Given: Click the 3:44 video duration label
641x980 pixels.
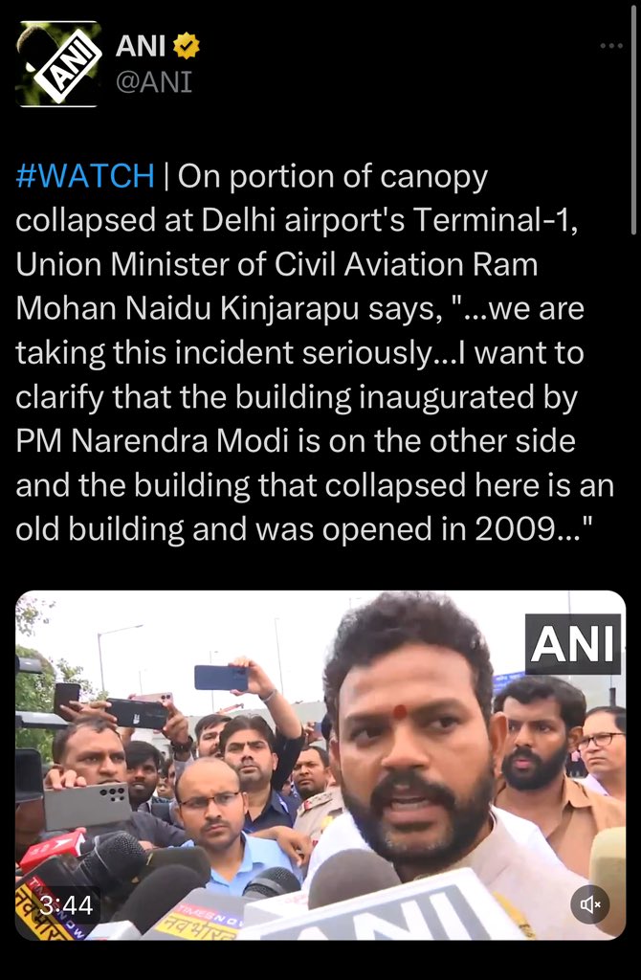Looking at the screenshot, I should point(66,905).
